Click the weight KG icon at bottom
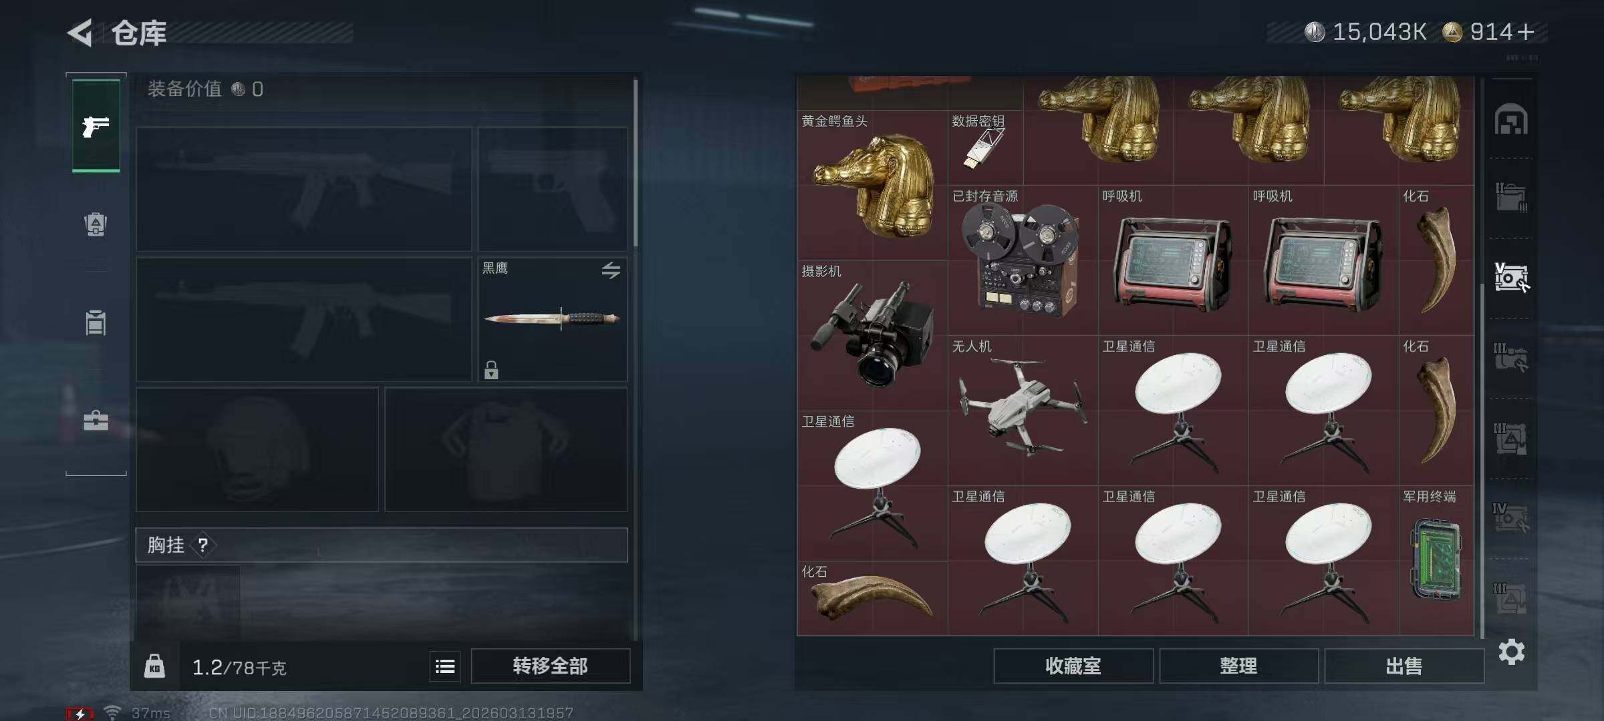This screenshot has height=721, width=1604. (154, 666)
